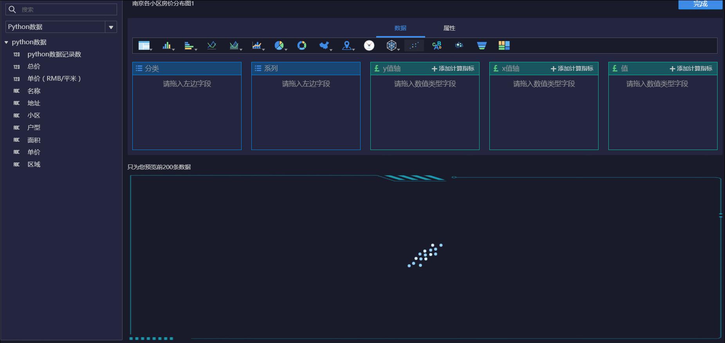This screenshot has width=725, height=343.
Task: Open the table chart variants arrow
Action: click(x=151, y=49)
